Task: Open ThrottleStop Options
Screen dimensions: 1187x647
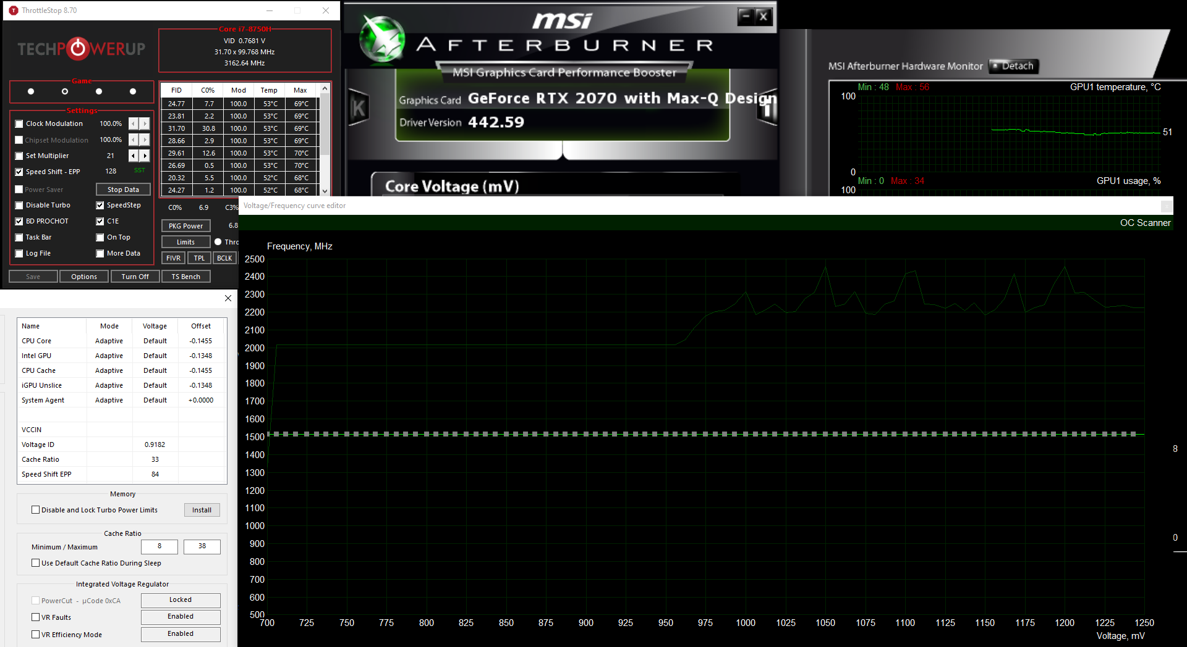Action: pos(84,277)
